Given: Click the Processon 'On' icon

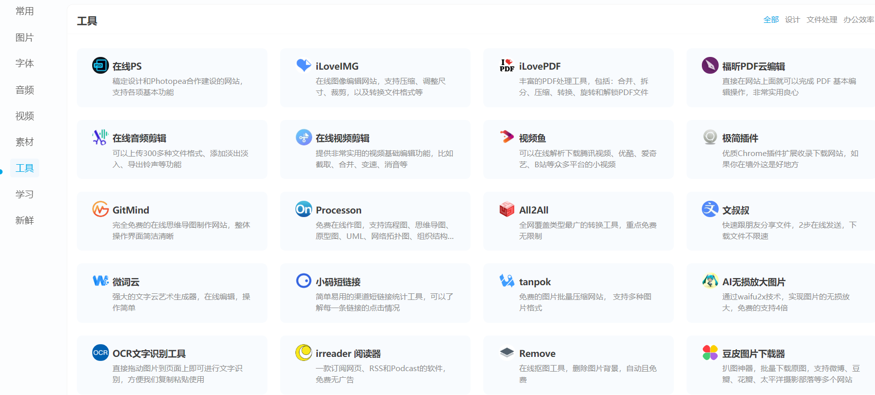Looking at the screenshot, I should tap(304, 209).
